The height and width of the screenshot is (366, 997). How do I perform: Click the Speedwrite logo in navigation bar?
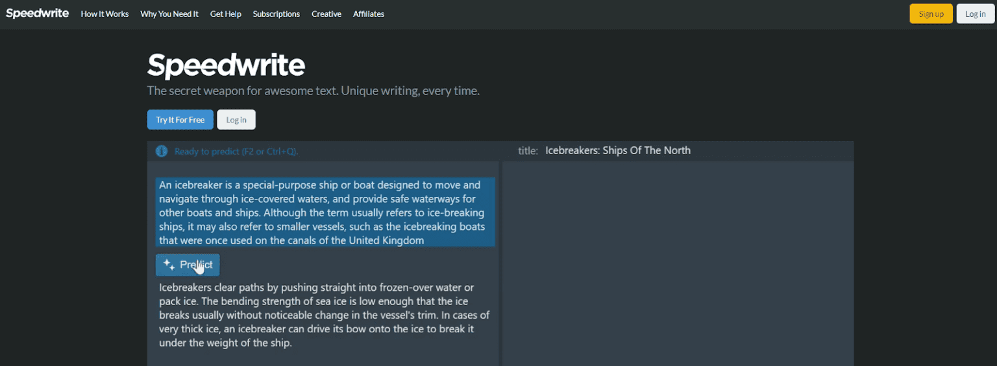tap(37, 14)
